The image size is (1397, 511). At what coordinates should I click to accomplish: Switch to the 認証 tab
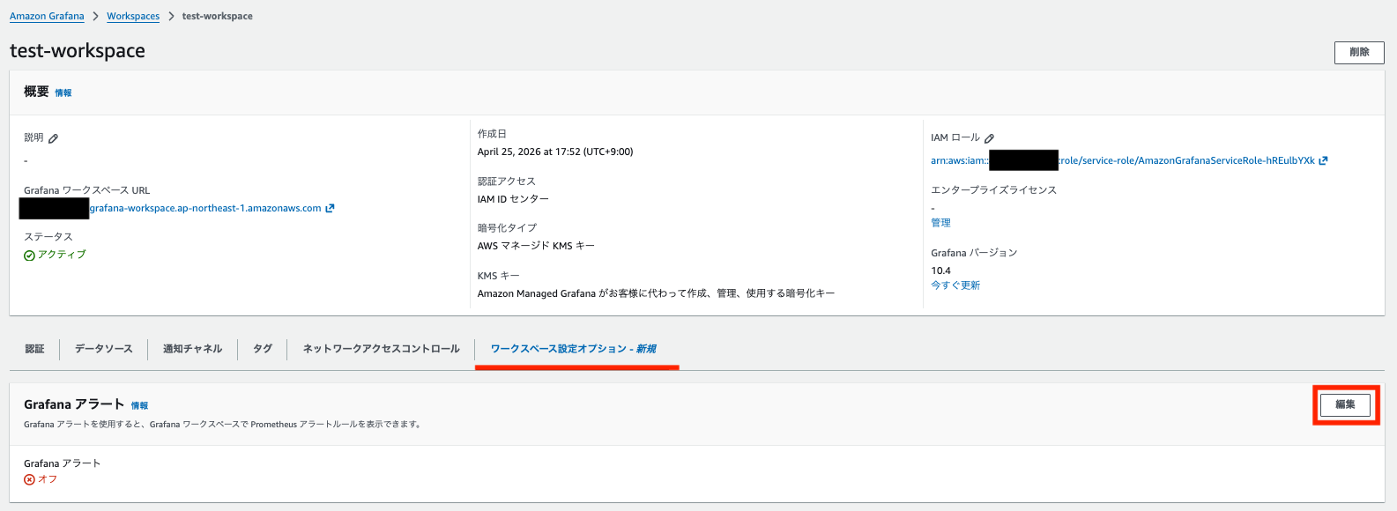34,349
